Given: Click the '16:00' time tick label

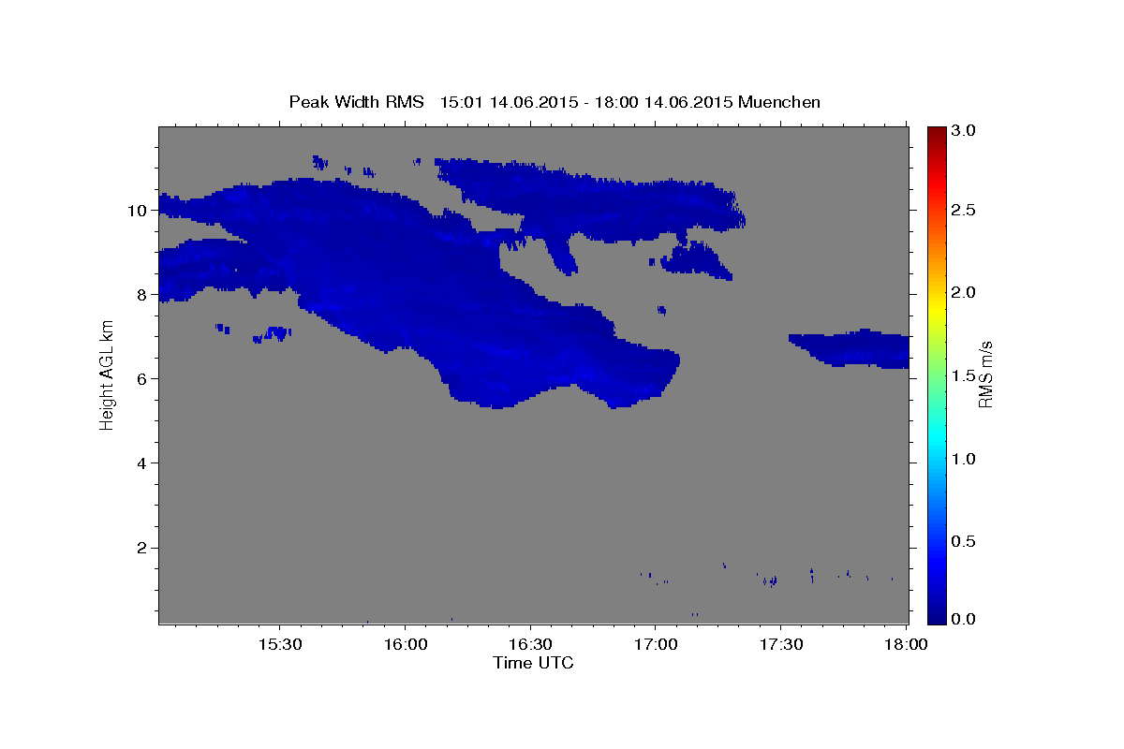Looking at the screenshot, I should [x=406, y=645].
